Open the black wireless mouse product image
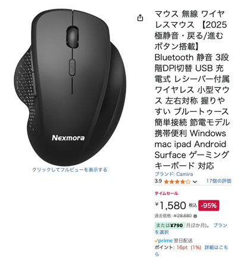The image size is (238, 258). click(x=70, y=87)
